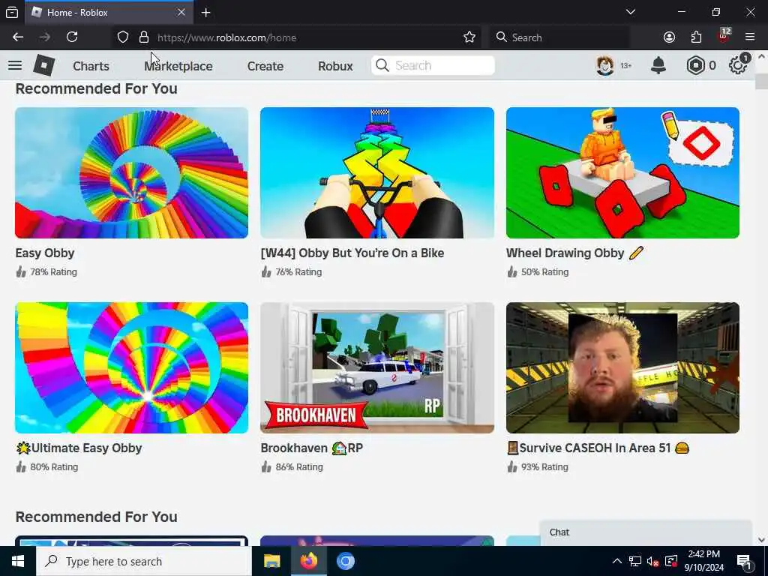Click the Roblox search field
Screen dimensions: 768x576
tap(433, 66)
